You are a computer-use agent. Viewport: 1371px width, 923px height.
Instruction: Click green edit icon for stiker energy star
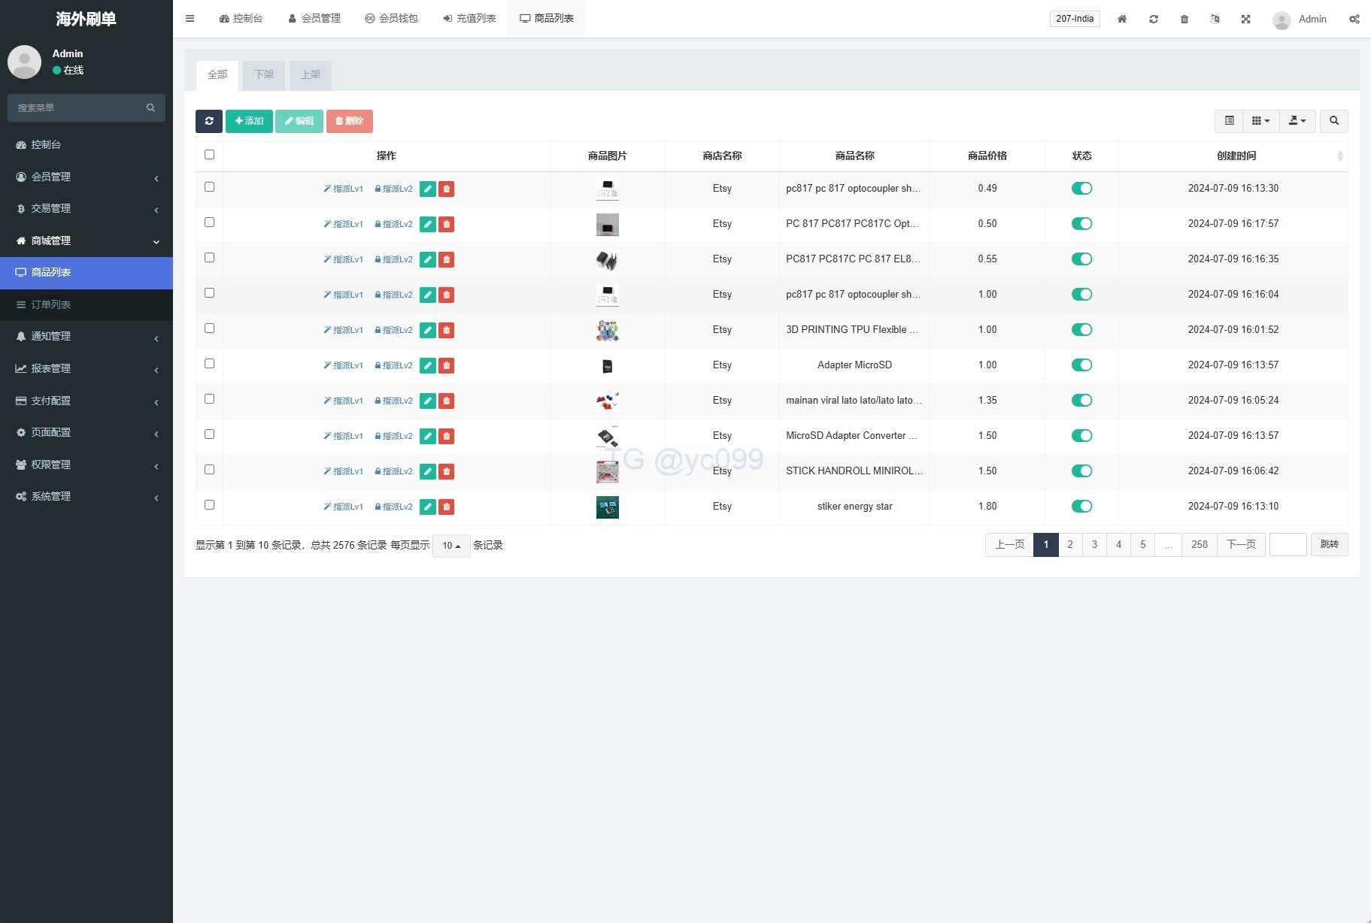[427, 507]
